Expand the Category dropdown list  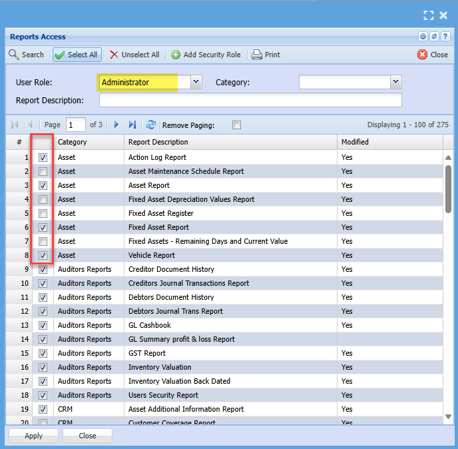(x=395, y=82)
